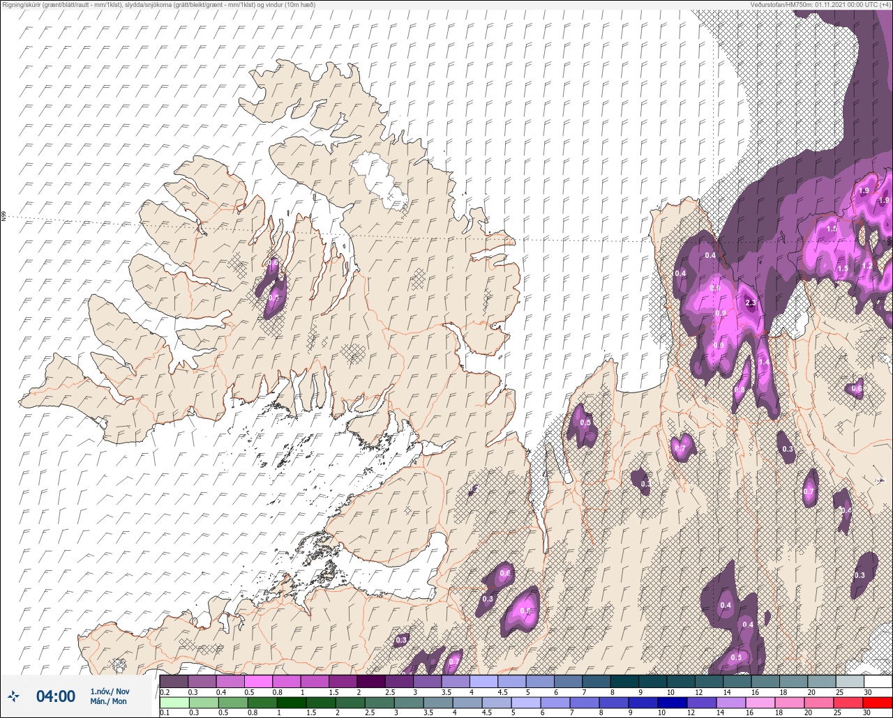
Task: Click the 2.3 snowfall value on the map
Action: (751, 303)
